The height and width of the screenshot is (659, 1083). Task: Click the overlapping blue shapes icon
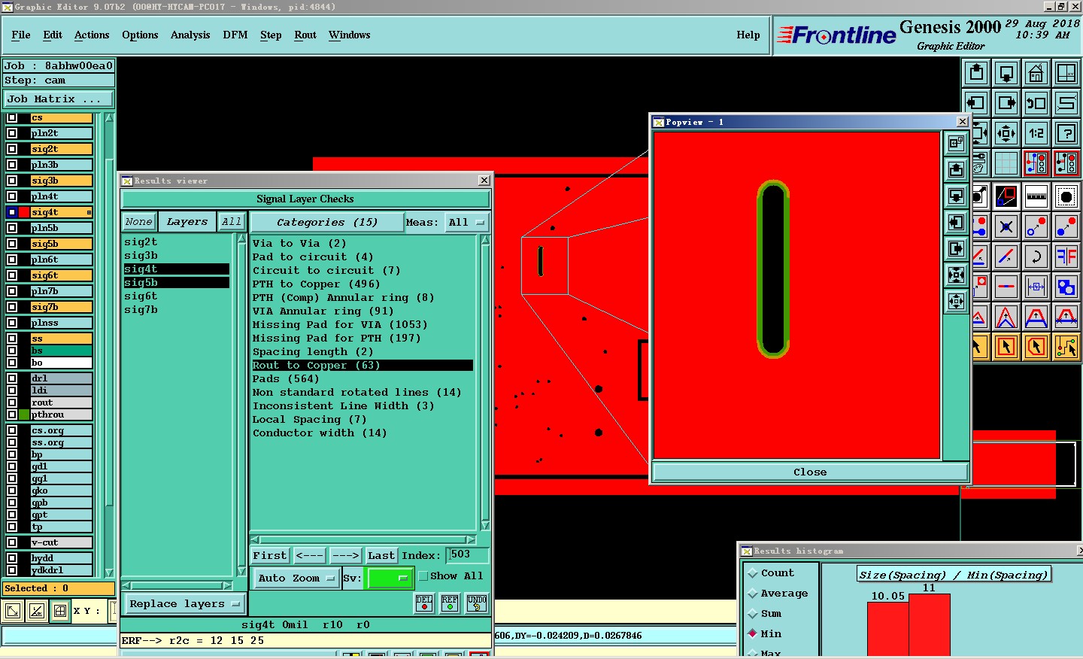(1066, 287)
